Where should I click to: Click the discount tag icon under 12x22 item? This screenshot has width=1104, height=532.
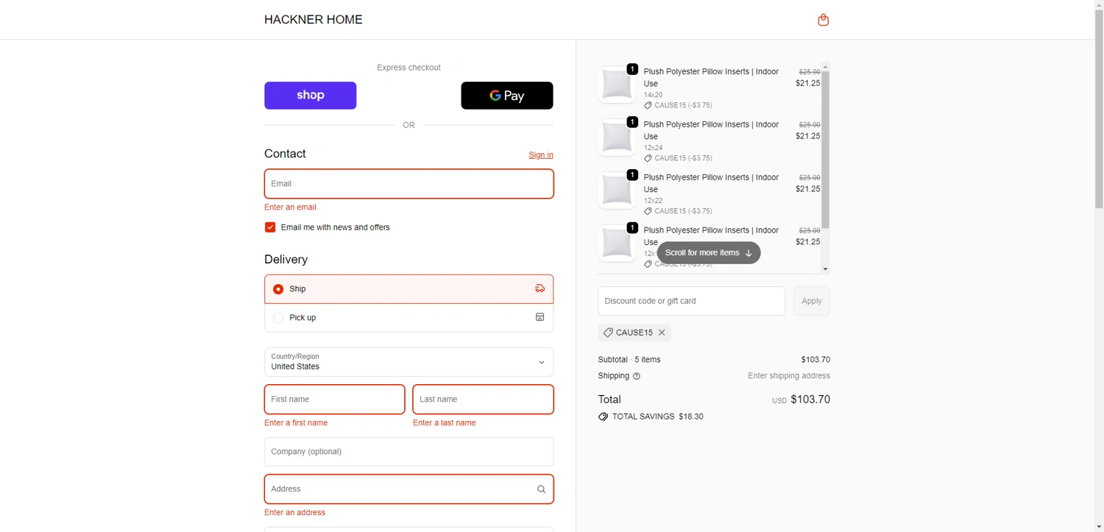click(648, 211)
